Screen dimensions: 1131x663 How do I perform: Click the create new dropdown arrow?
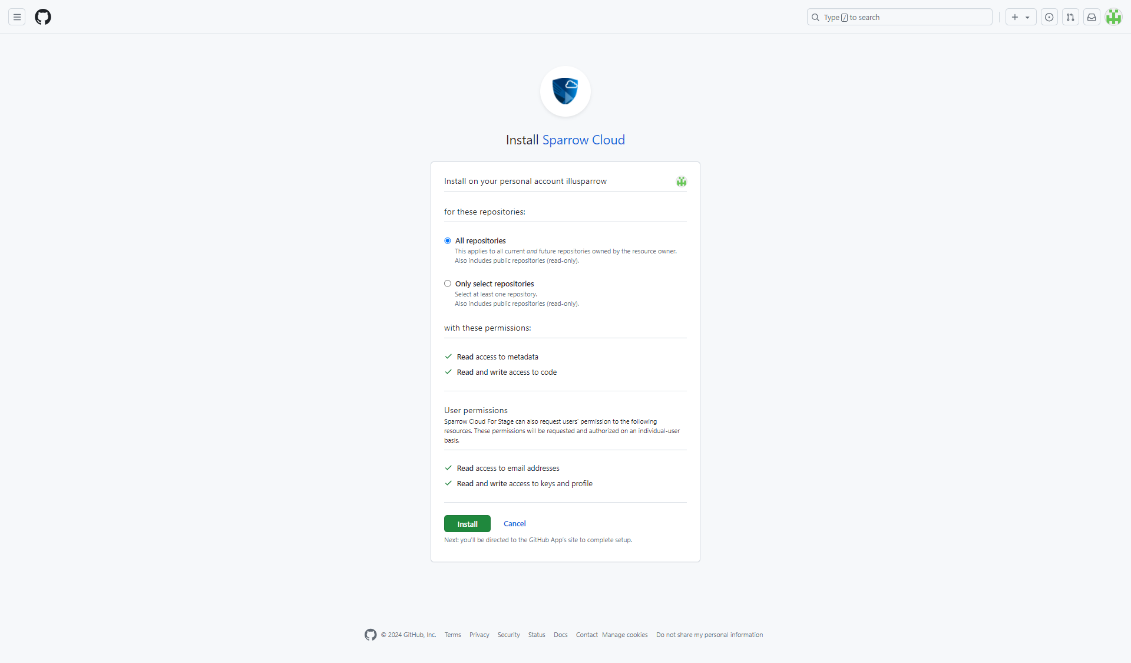point(1028,17)
